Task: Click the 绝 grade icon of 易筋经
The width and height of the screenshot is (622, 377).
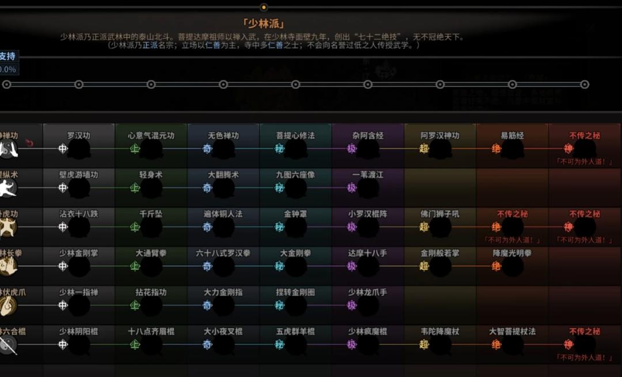Action: pos(496,149)
